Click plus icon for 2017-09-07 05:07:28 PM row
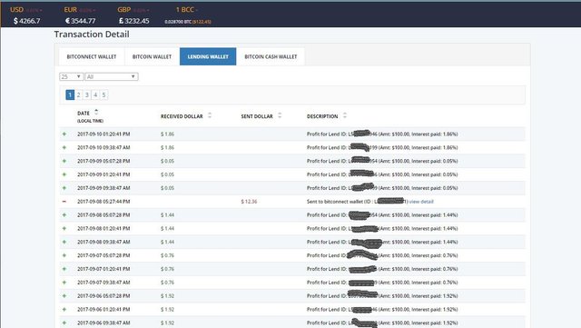 click(64, 255)
